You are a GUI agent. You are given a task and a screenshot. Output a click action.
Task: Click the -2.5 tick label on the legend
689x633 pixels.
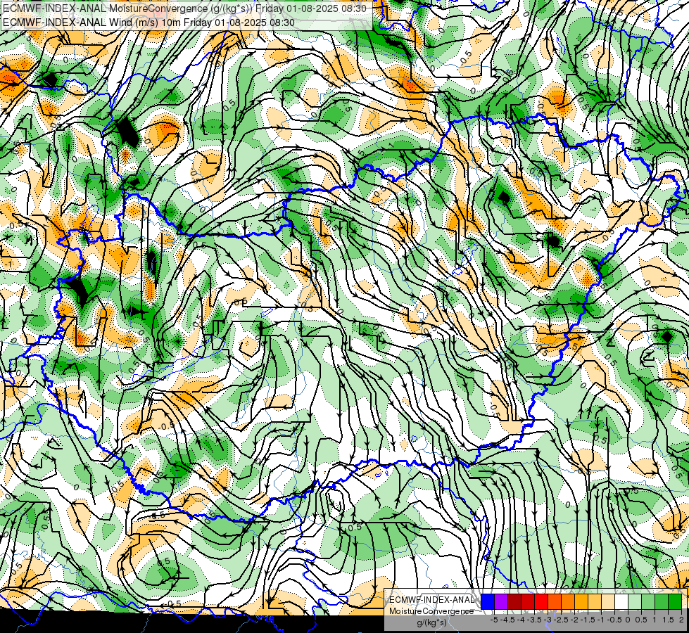[561, 620]
